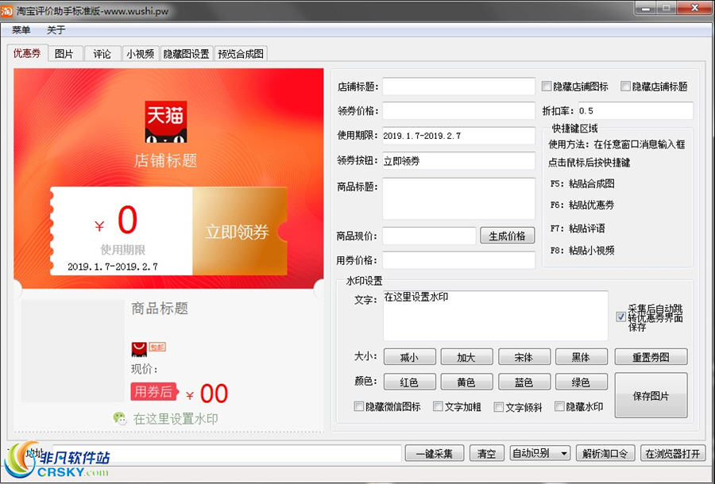
Task: Focus the 领券价格 input field
Action: point(458,110)
